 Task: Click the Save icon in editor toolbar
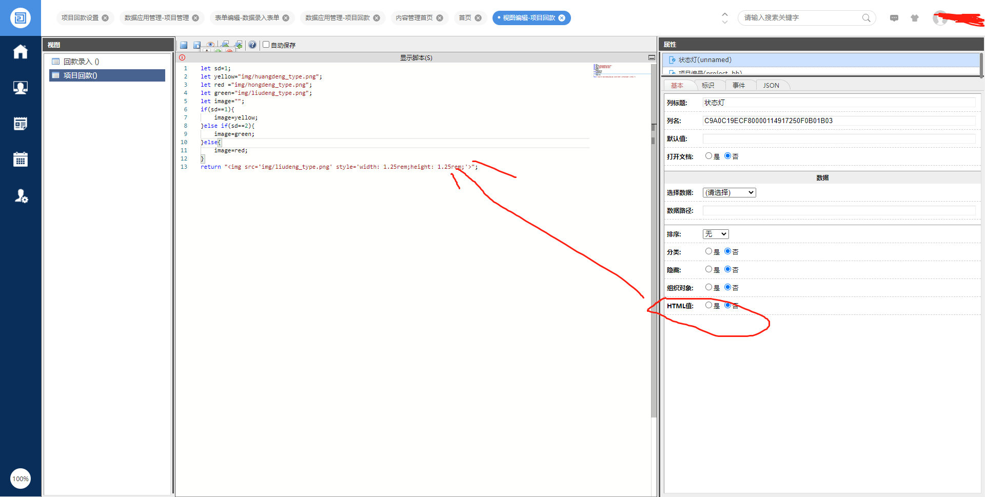coord(184,45)
